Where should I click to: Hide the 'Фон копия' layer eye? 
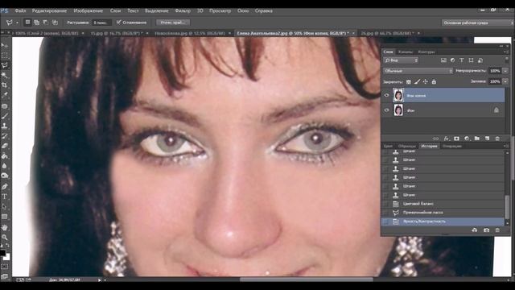pos(386,95)
